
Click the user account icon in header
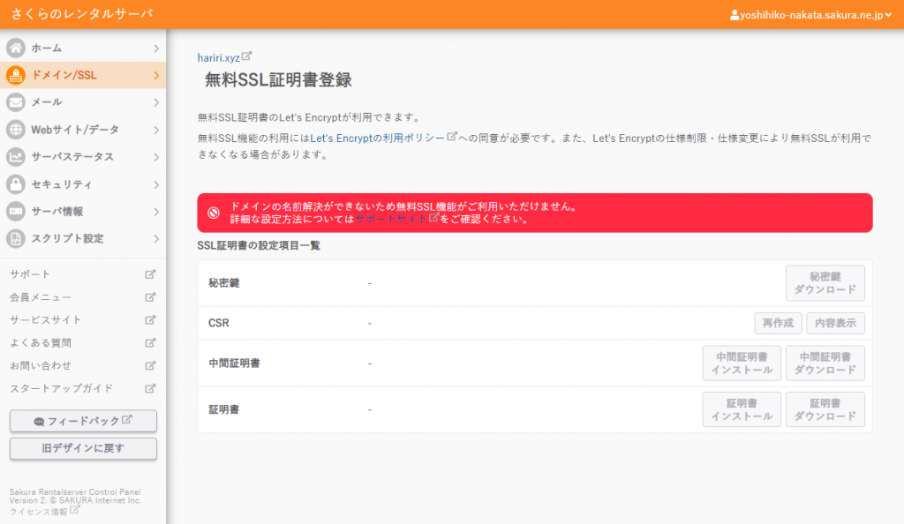coord(734,15)
